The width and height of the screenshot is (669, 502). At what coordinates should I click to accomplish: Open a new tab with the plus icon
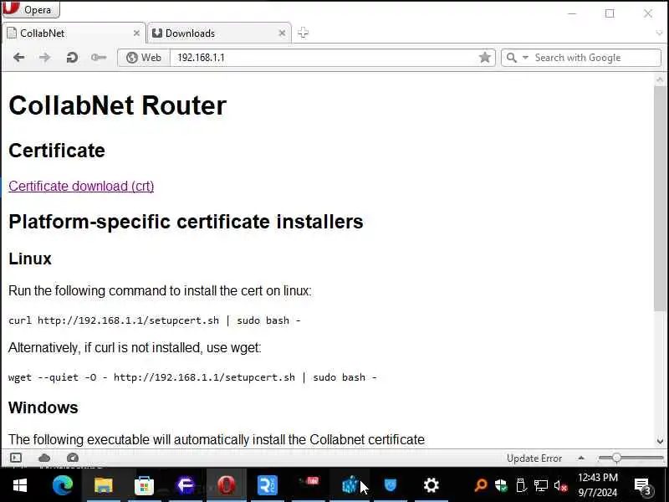click(x=303, y=33)
